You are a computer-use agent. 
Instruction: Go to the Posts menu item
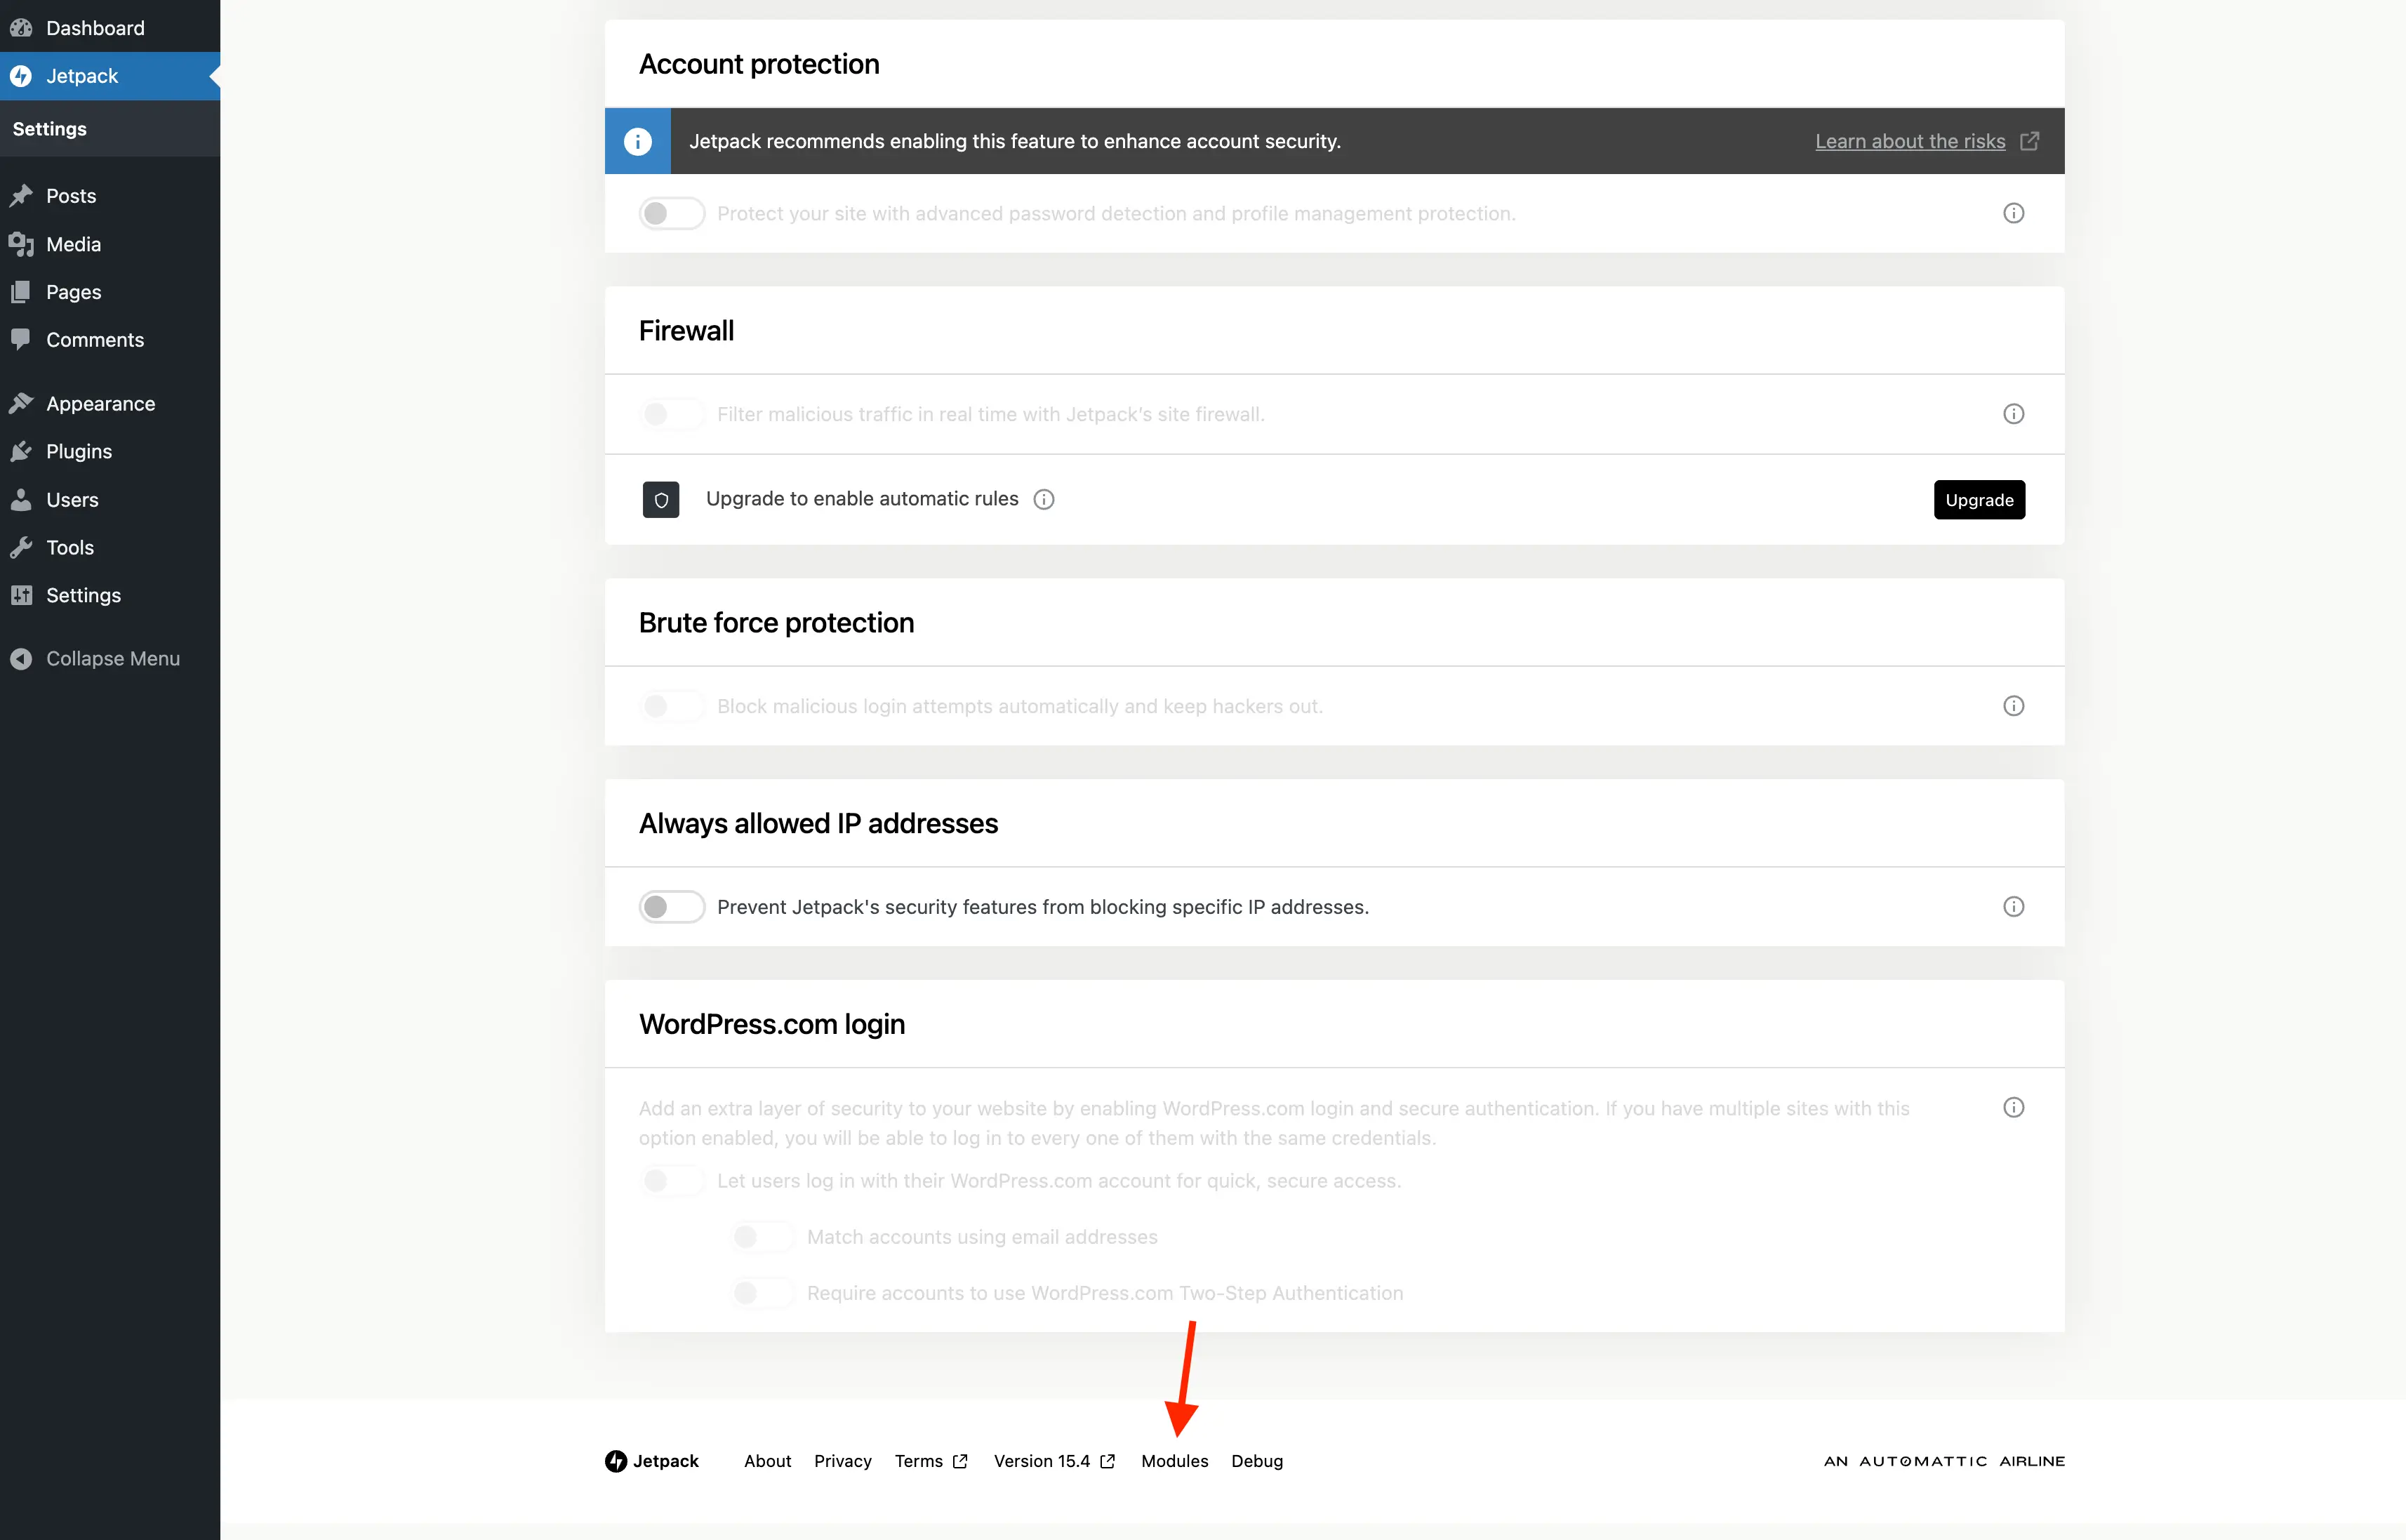tap(71, 195)
